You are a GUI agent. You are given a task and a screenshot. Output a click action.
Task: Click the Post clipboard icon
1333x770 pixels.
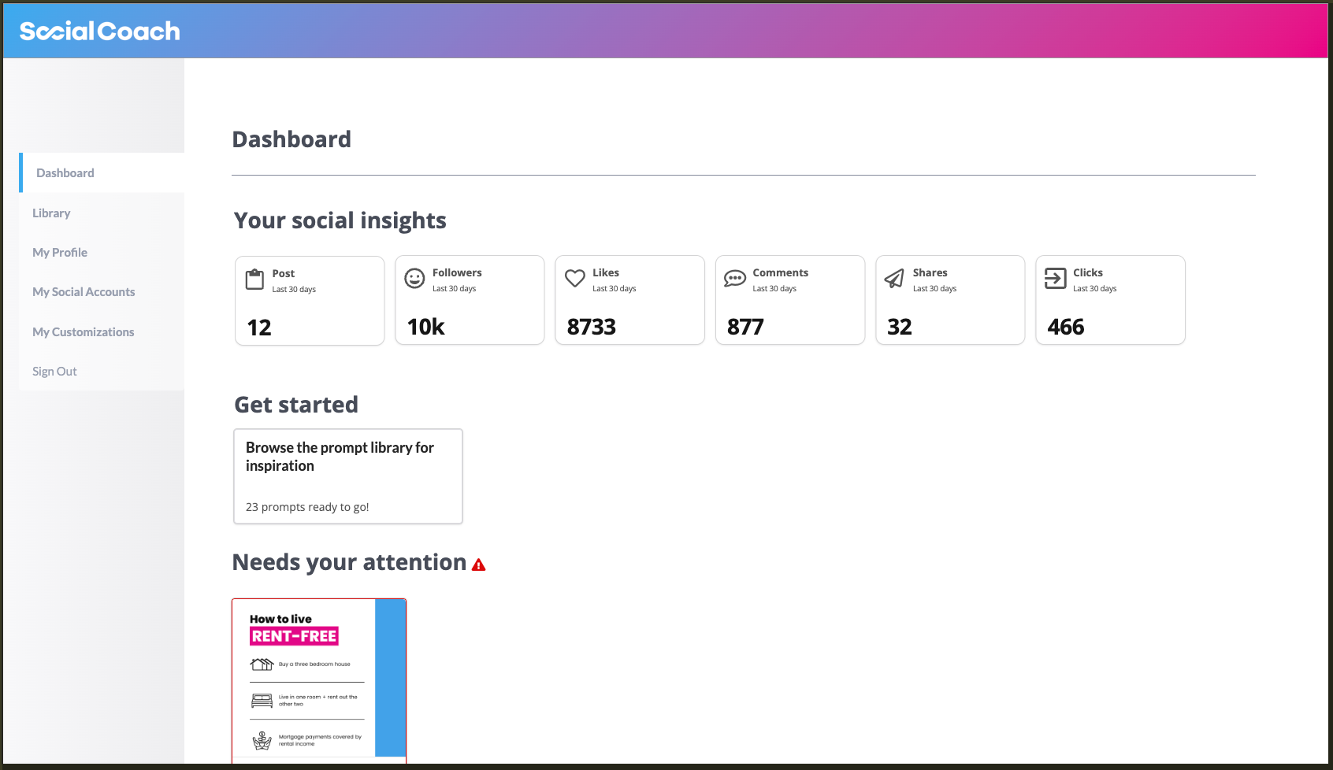(x=254, y=279)
